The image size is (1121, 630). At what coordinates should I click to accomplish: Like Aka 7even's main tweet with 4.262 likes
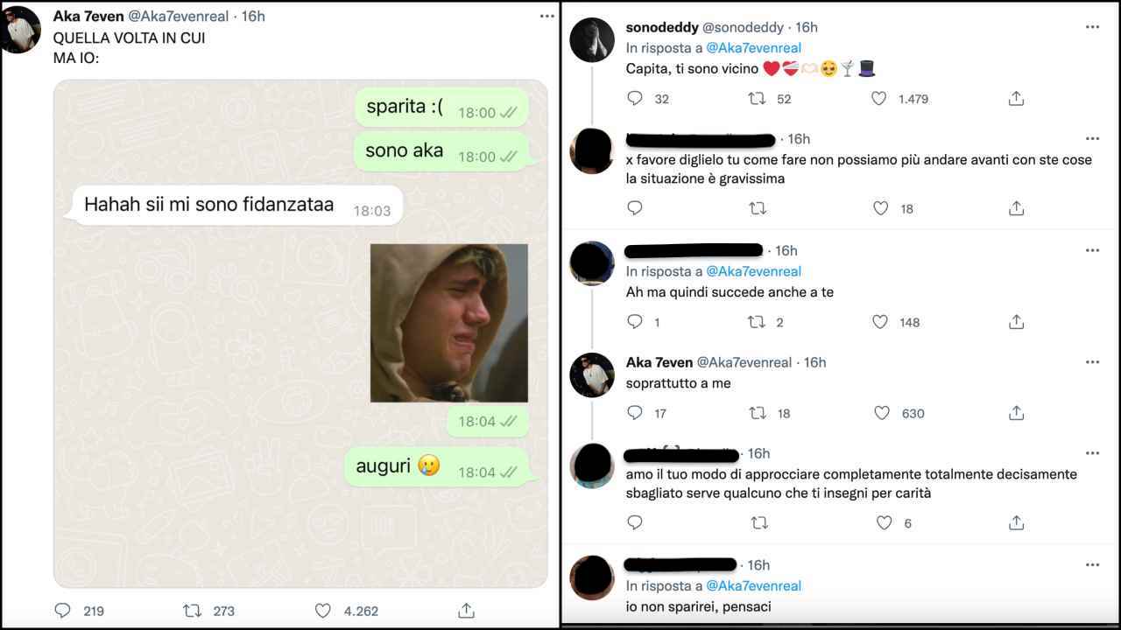322,610
